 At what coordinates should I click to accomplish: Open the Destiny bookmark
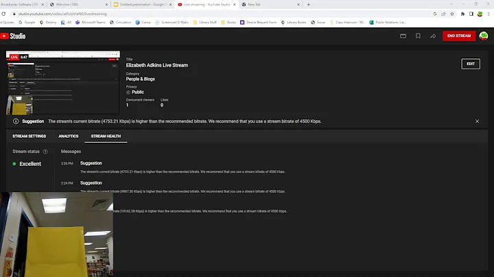coord(48,23)
